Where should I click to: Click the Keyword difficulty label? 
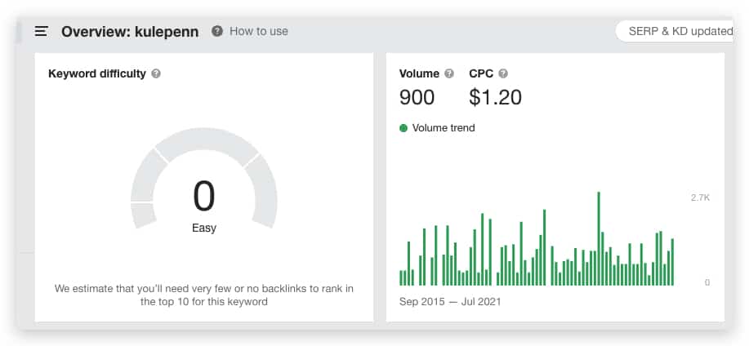(x=97, y=74)
